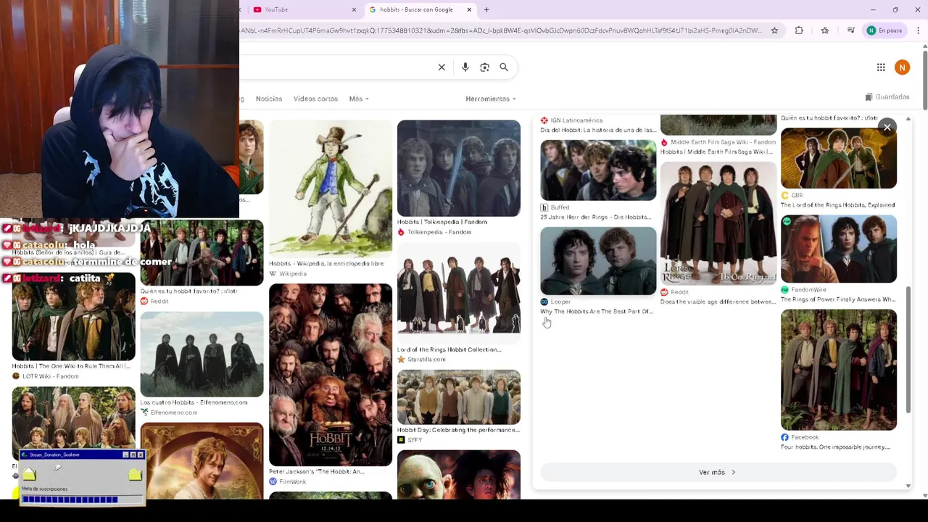Open Looper Why The Hobbits image

[x=598, y=261]
